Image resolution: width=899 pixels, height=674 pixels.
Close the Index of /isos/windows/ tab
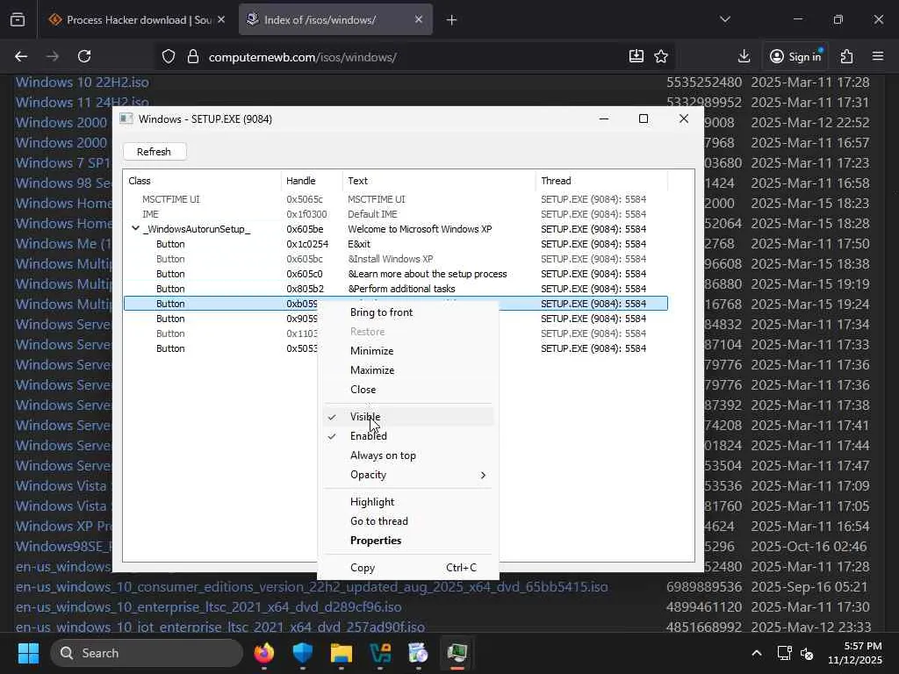pyautogui.click(x=419, y=19)
